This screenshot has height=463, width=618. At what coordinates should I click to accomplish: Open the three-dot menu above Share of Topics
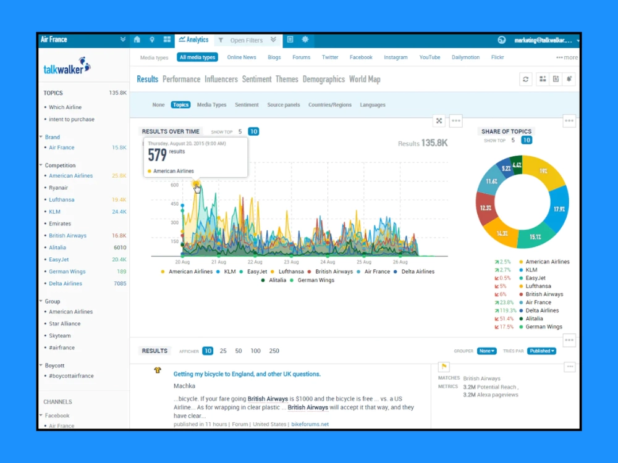click(x=569, y=121)
